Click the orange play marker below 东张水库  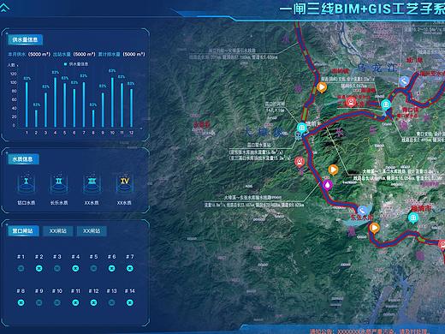374,229
